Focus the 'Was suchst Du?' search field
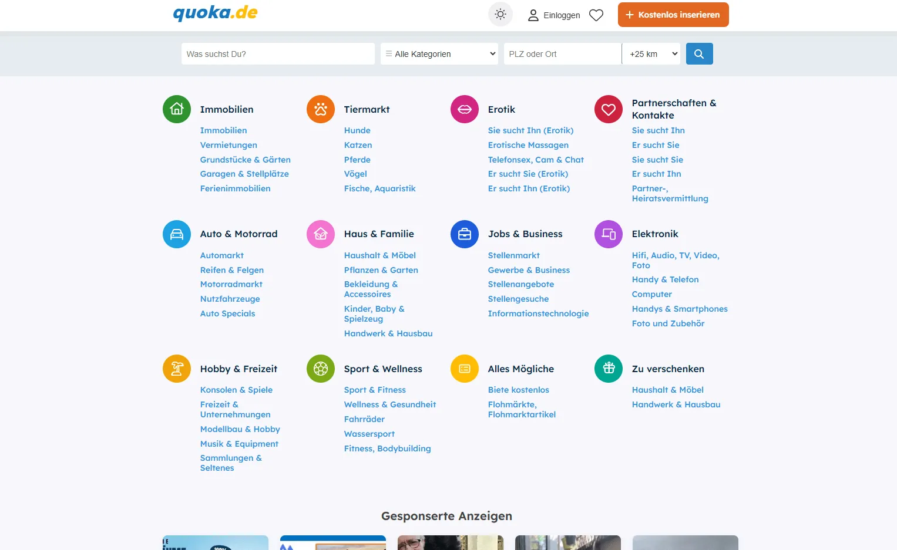The height and width of the screenshot is (550, 897). point(278,54)
